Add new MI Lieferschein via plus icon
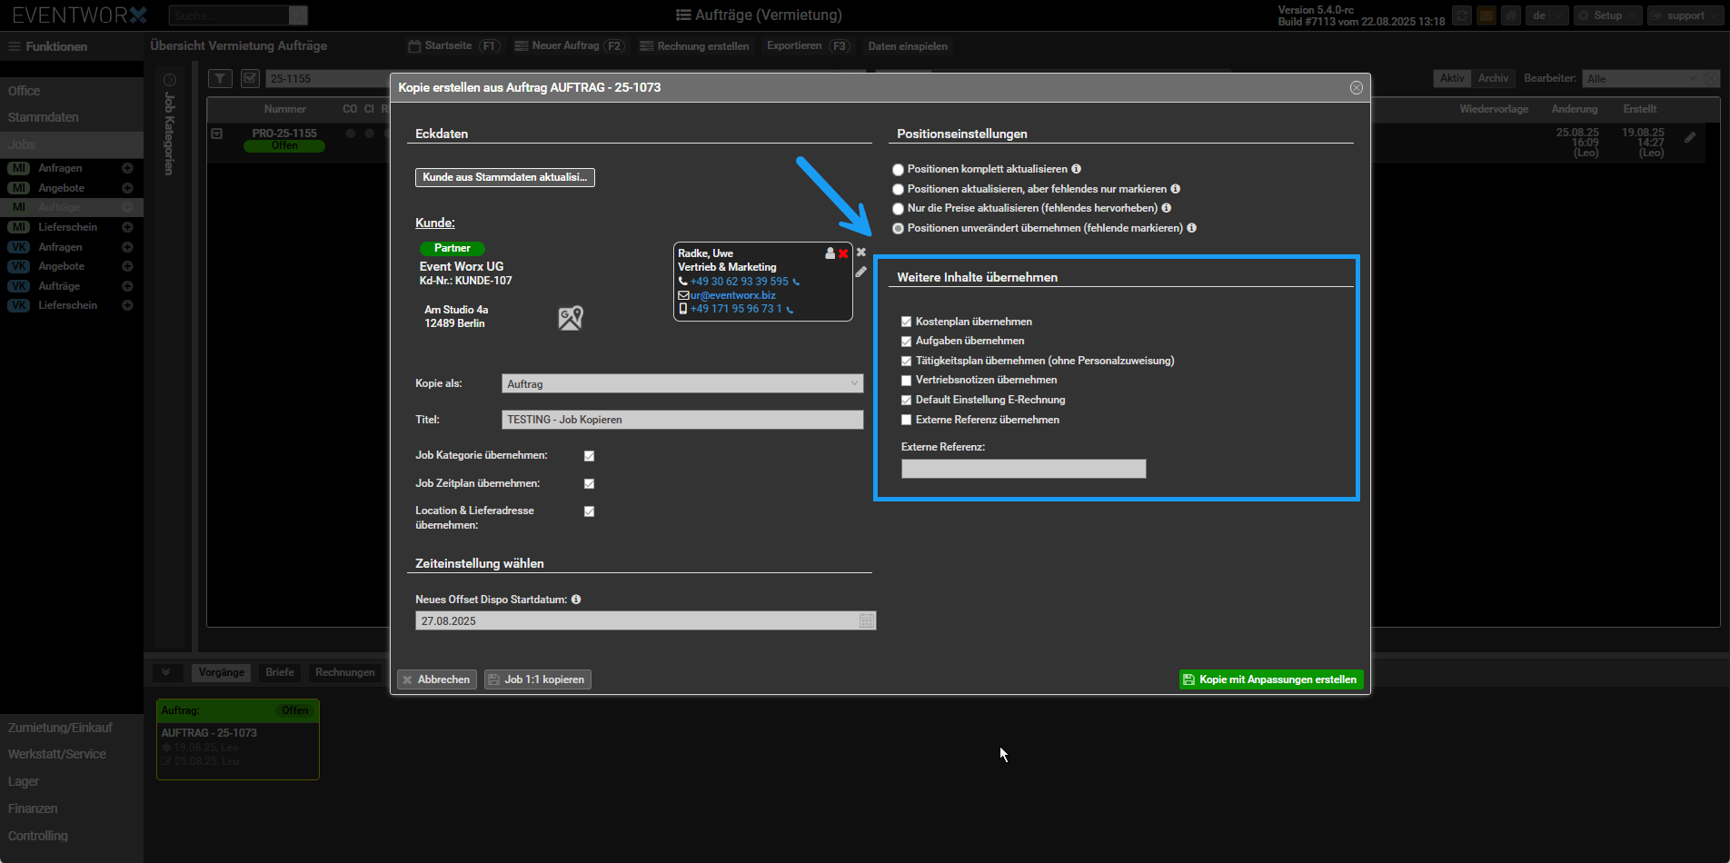1730x863 pixels. pos(127,227)
